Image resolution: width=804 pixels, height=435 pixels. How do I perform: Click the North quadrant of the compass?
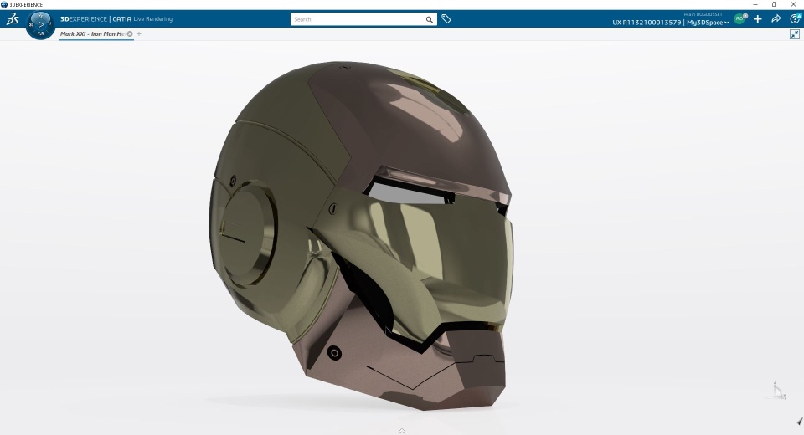tap(40, 15)
